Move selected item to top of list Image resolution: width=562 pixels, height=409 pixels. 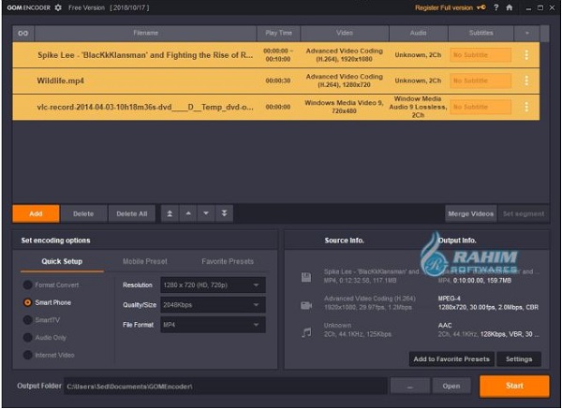point(170,213)
